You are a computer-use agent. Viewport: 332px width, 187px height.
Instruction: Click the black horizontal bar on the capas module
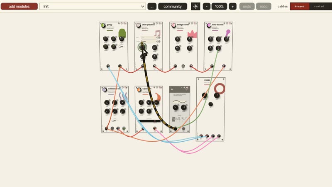(149, 121)
